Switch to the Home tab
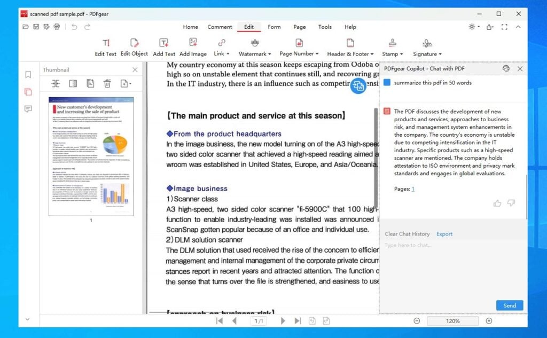Screen dimensions: 547x338 (191, 27)
